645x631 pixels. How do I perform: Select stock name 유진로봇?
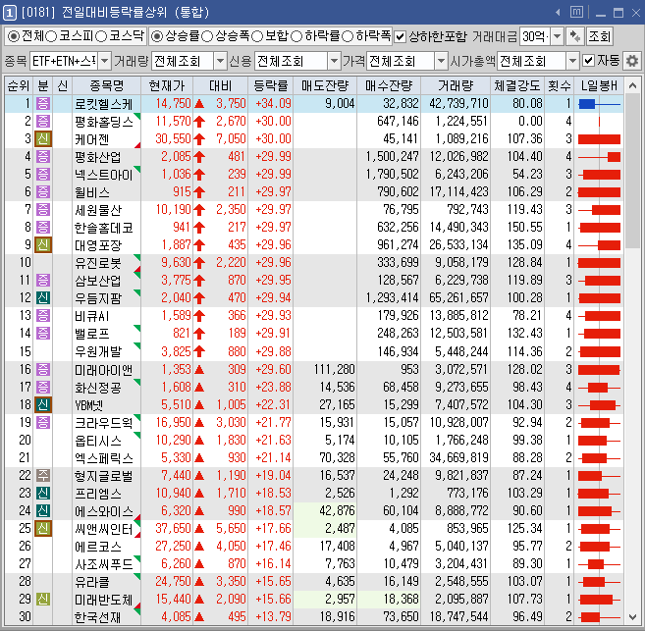96,263
